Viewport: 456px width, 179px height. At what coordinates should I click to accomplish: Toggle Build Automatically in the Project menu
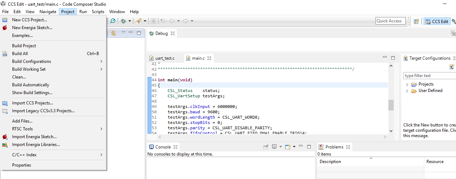(x=53, y=85)
